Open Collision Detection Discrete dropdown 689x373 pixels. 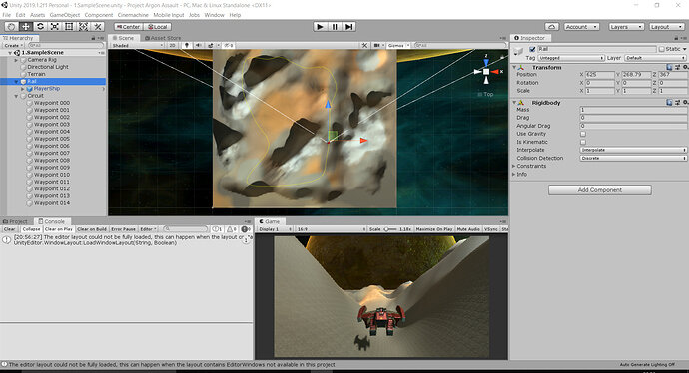(x=633, y=158)
